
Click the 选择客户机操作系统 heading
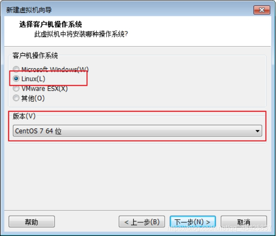pos(51,24)
